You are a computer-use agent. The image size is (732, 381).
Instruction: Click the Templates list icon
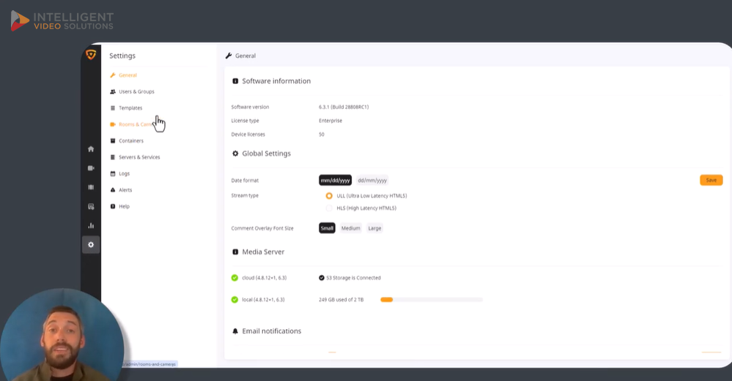coord(113,108)
